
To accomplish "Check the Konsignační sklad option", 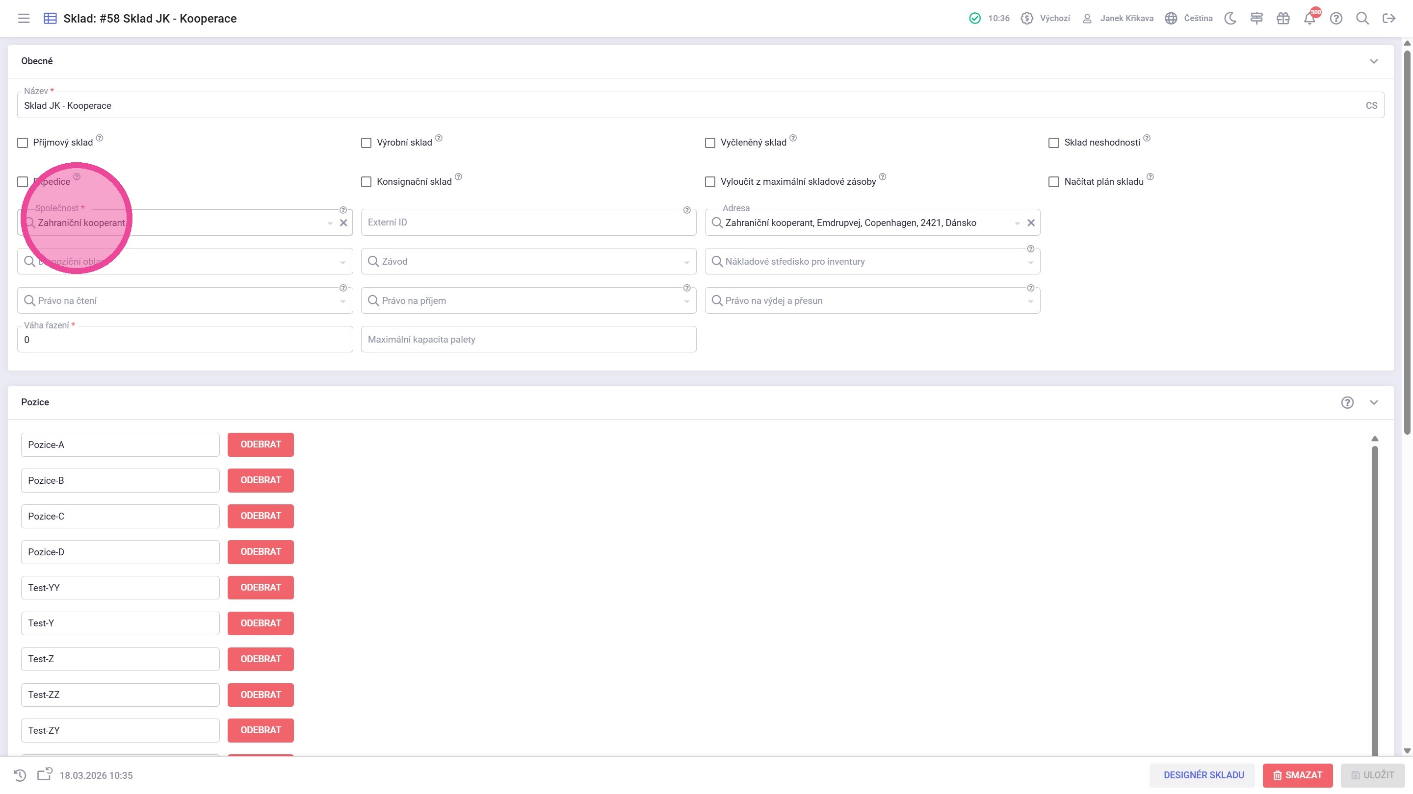I will tap(366, 182).
